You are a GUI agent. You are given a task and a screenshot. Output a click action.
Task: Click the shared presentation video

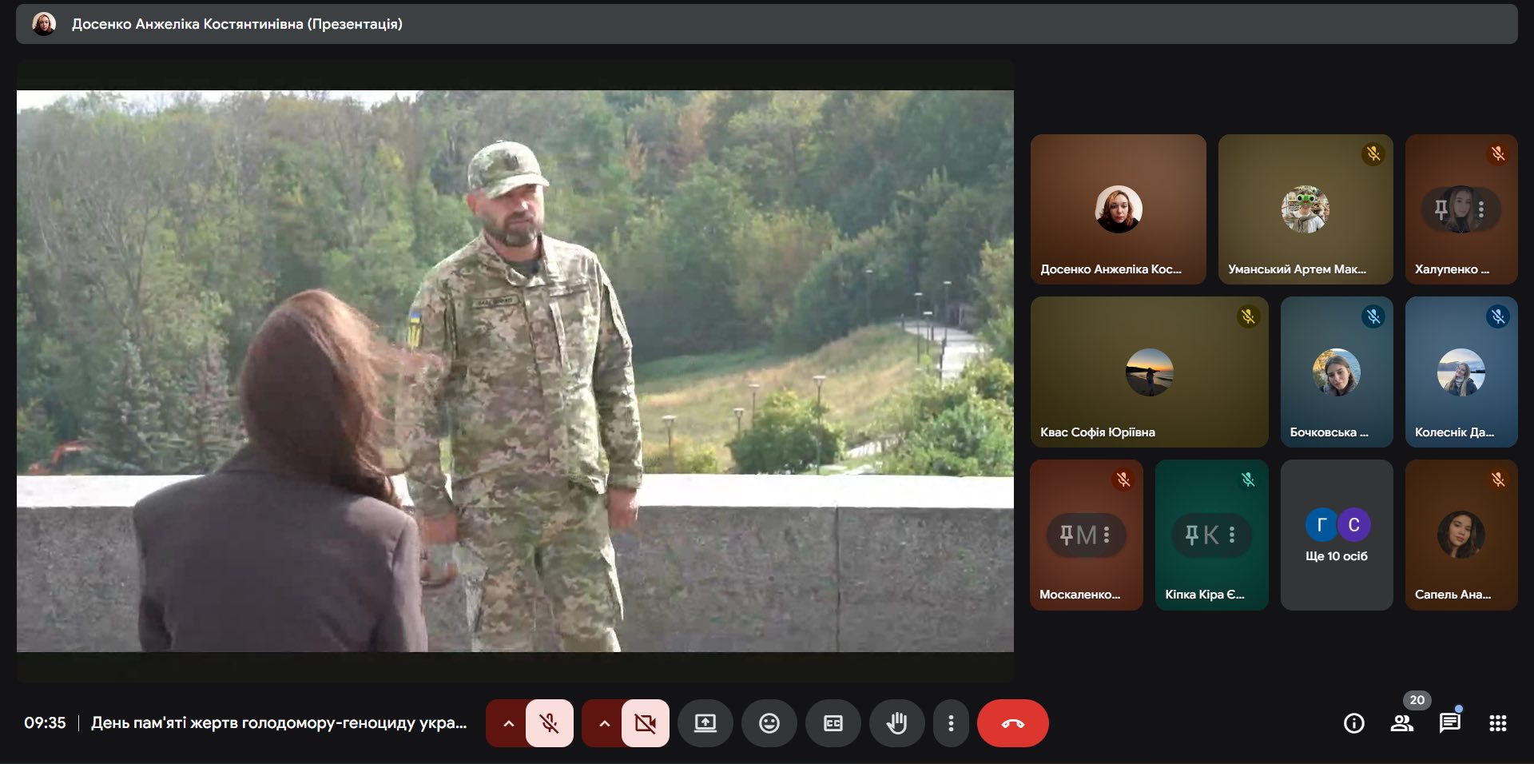[x=515, y=371]
